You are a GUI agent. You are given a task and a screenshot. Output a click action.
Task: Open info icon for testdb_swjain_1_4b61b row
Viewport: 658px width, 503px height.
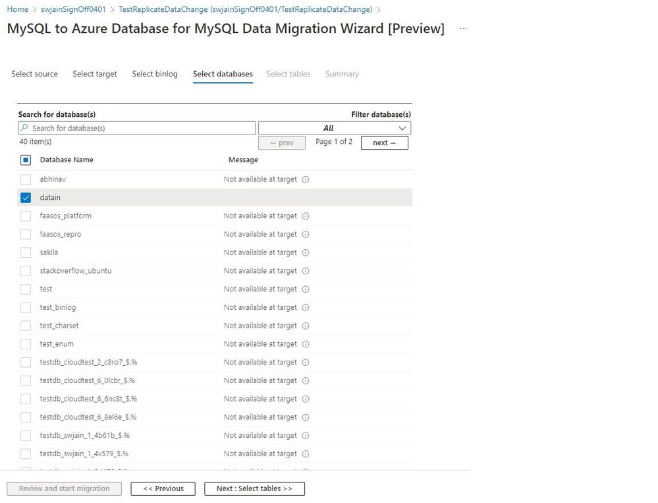(306, 435)
